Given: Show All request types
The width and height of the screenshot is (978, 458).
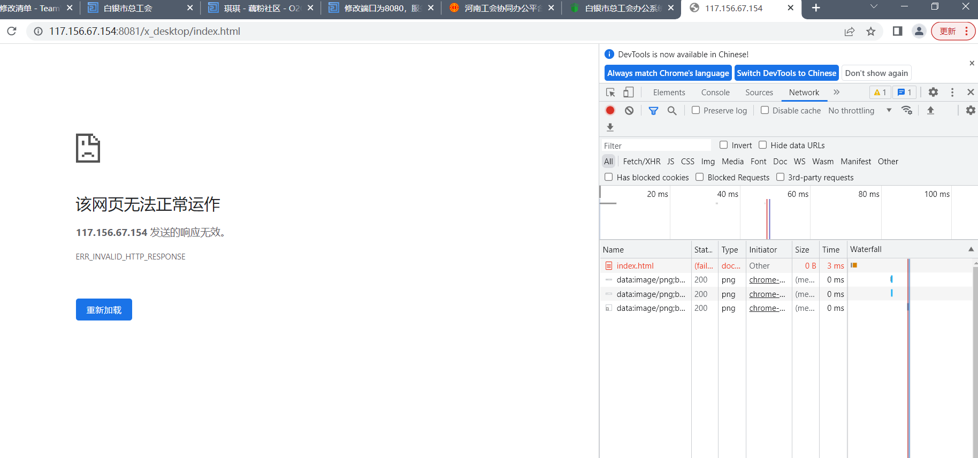Looking at the screenshot, I should (609, 162).
